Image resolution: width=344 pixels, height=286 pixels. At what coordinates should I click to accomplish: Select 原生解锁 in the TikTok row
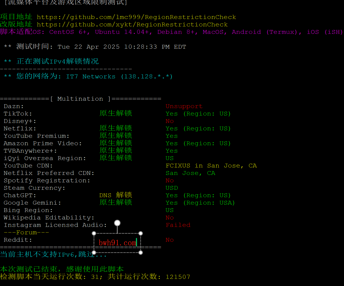pos(116,113)
